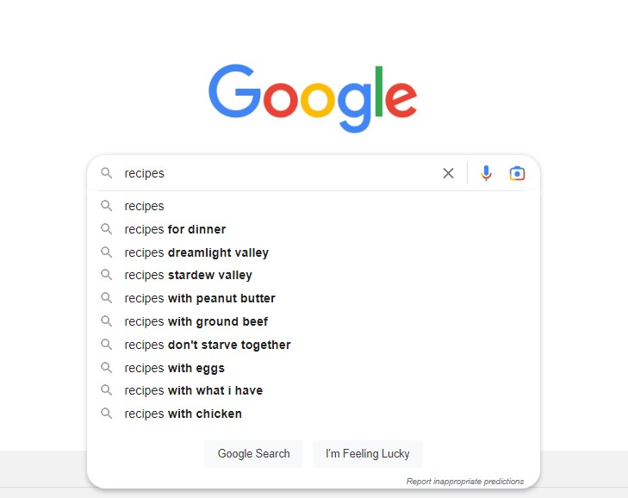Start voice search with microphone icon
This screenshot has width=628, height=498.
click(x=487, y=173)
